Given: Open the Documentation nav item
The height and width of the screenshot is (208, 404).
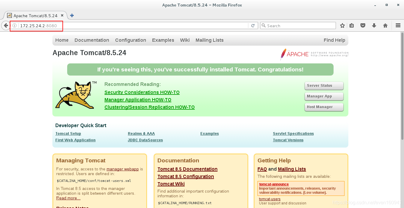Looking at the screenshot, I should (92, 40).
